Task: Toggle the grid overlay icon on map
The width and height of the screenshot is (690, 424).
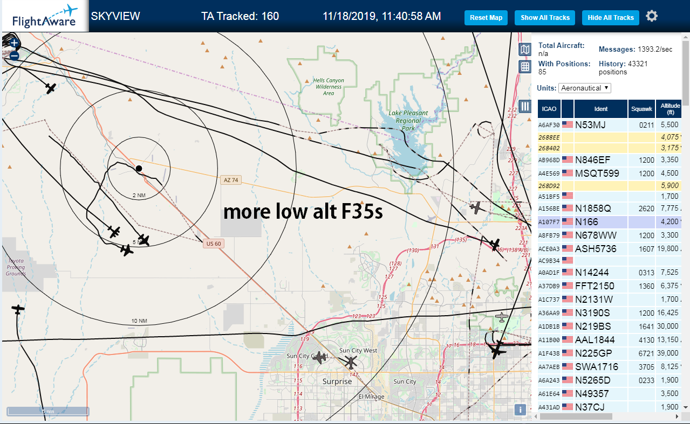Action: pos(525,67)
